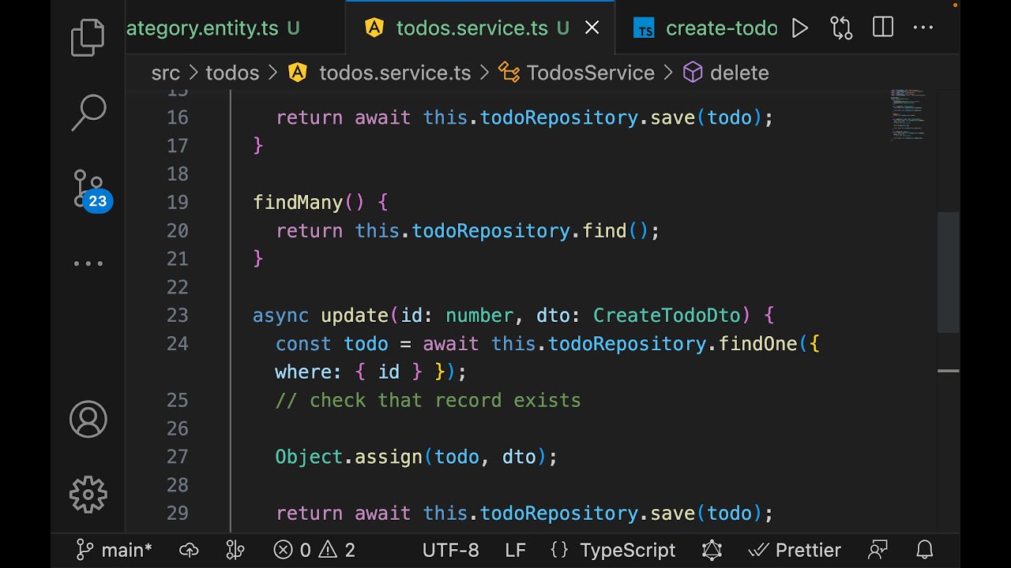Click Object.assign(todo, dto) line

point(416,457)
